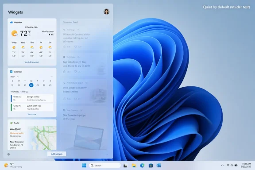Image resolution: width=255 pixels, height=170 pixels.
Task: Select date 24 in the calendar
Action: 44,85
